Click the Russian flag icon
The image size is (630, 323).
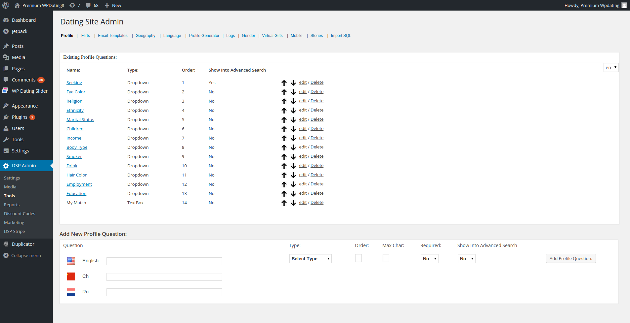pyautogui.click(x=71, y=292)
